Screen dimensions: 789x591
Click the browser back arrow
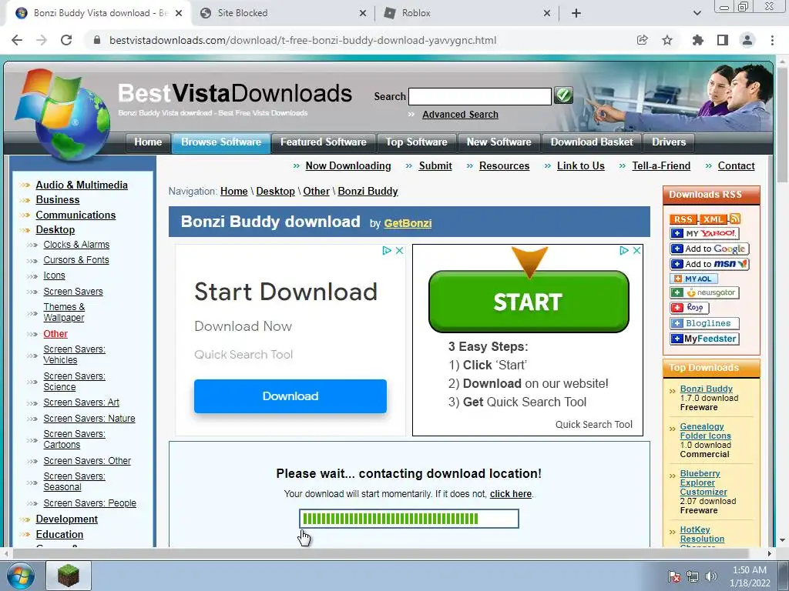[x=17, y=40]
